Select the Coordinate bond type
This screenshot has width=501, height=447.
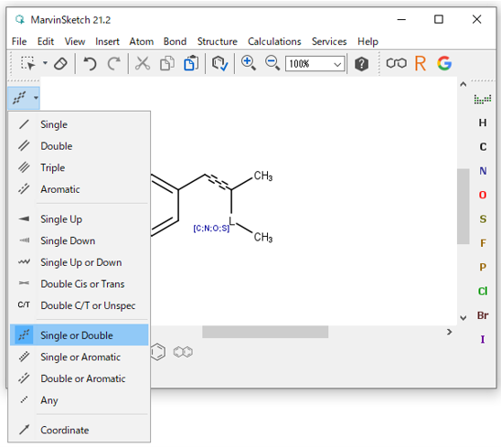tap(80, 430)
